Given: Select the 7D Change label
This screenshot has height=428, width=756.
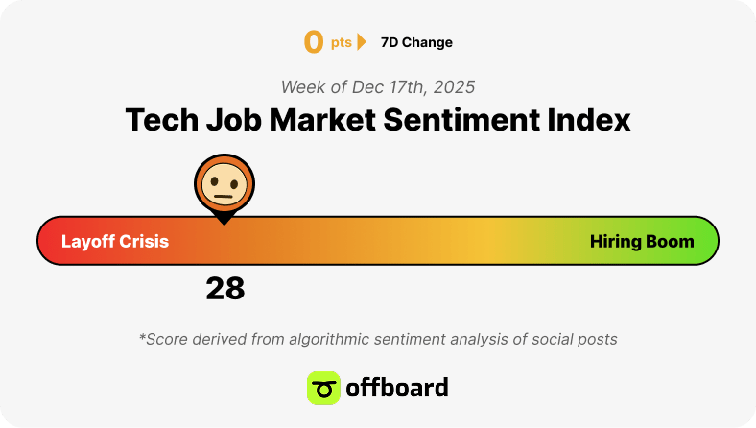Looking at the screenshot, I should [416, 42].
